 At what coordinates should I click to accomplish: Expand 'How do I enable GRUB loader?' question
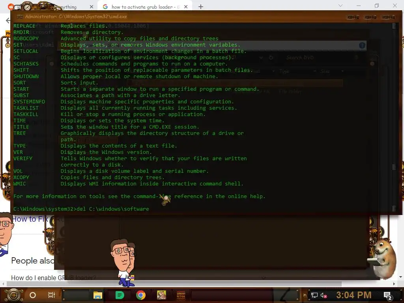54,278
